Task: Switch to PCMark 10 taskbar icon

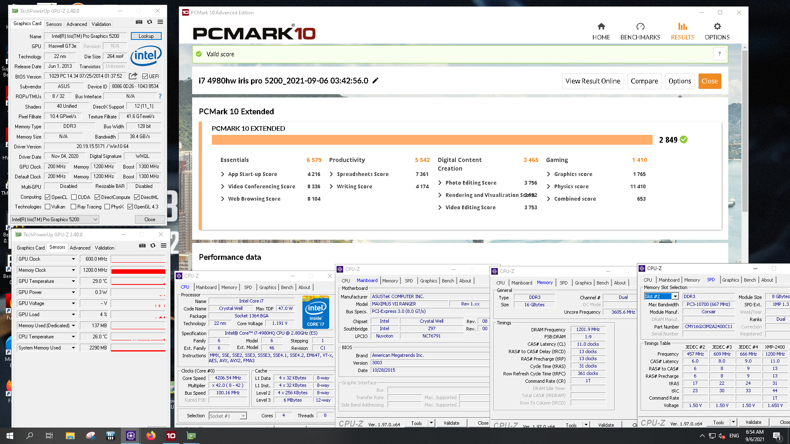Action: [171, 436]
